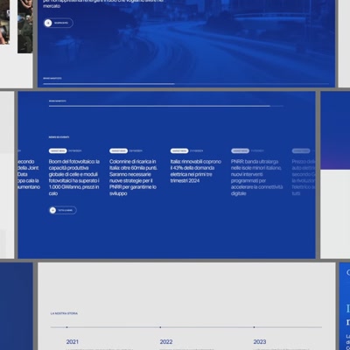The width and height of the screenshot is (350, 350).
Task: Click the tag pill above 'PNRR: banda ultralarga'
Action: (240, 150)
